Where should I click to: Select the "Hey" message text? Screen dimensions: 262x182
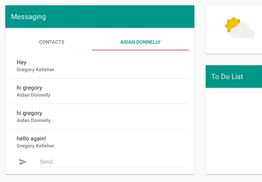22,62
